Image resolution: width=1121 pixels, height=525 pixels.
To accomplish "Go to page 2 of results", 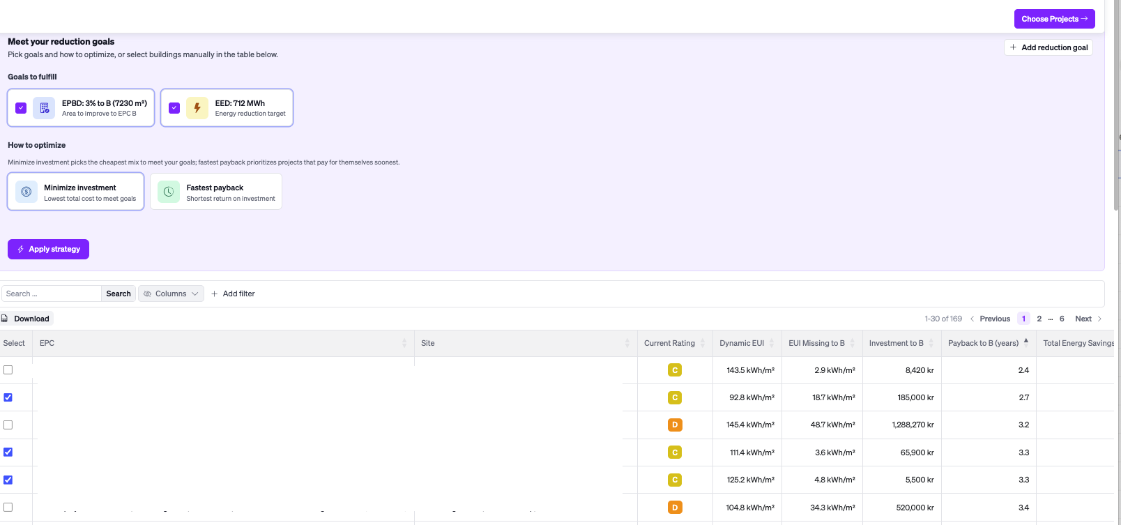I will pyautogui.click(x=1039, y=319).
